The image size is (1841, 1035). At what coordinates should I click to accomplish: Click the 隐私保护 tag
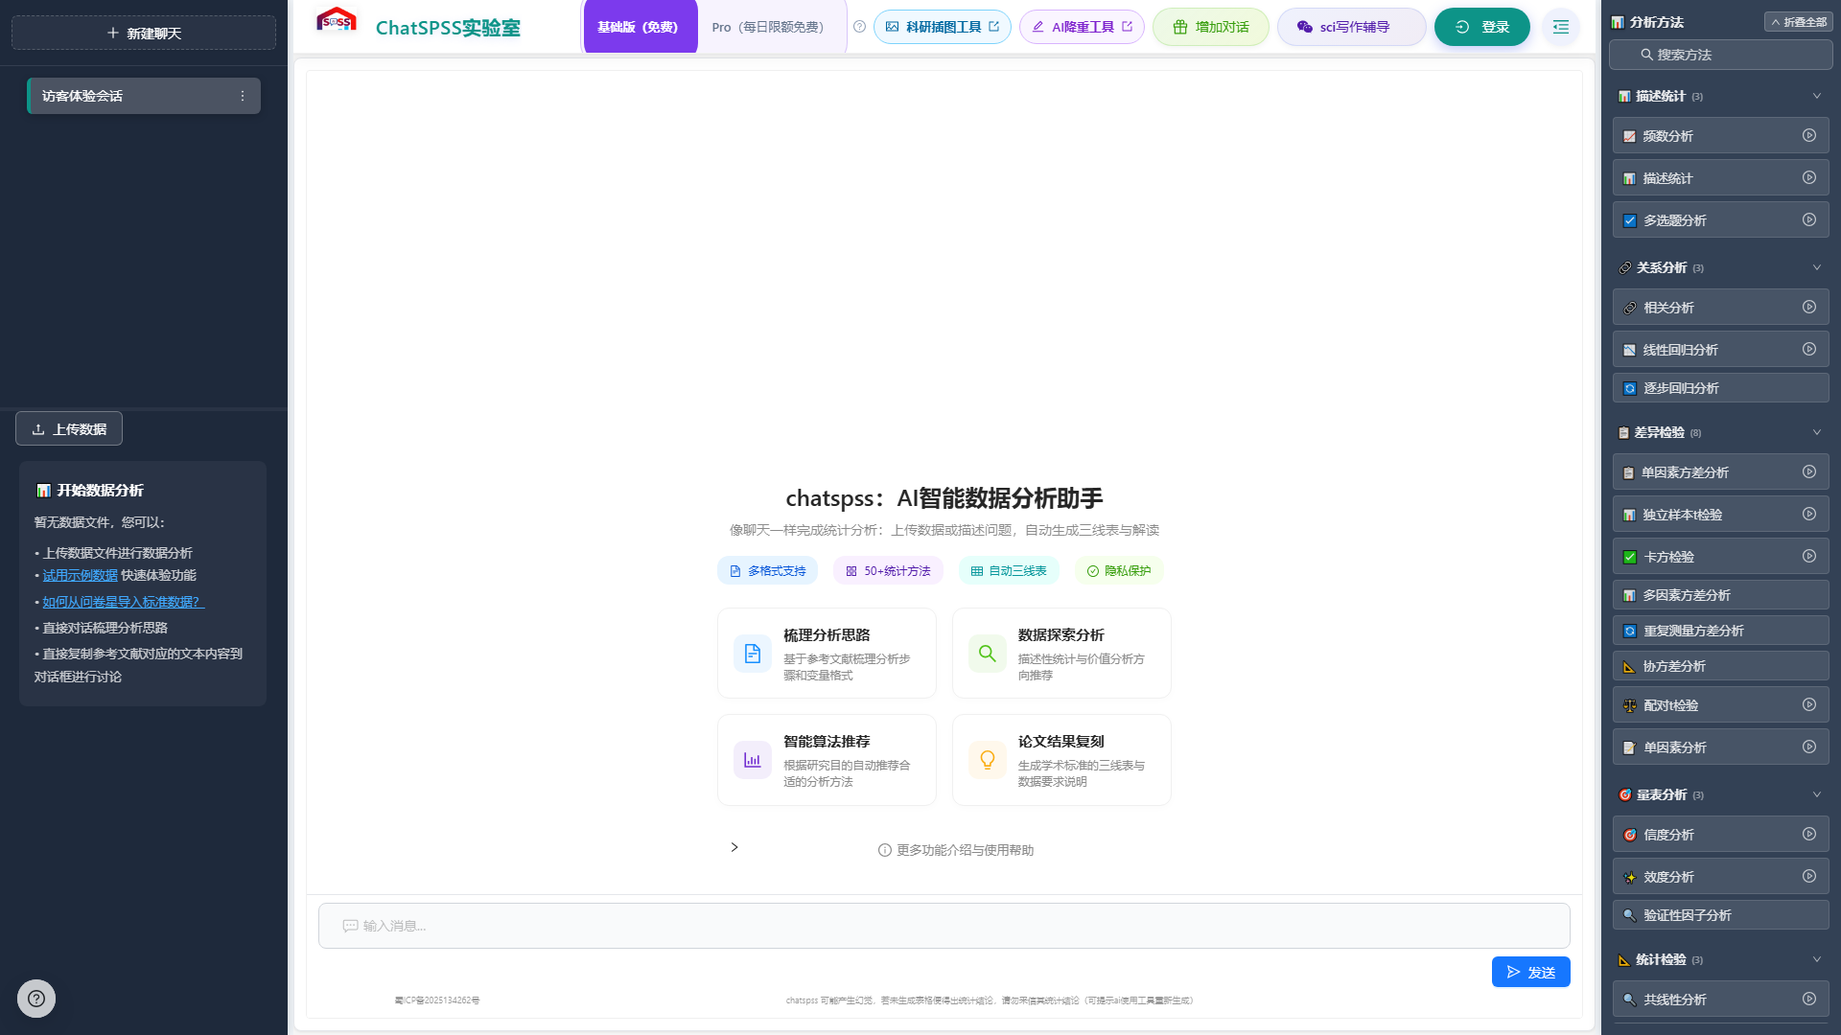[x=1118, y=570]
